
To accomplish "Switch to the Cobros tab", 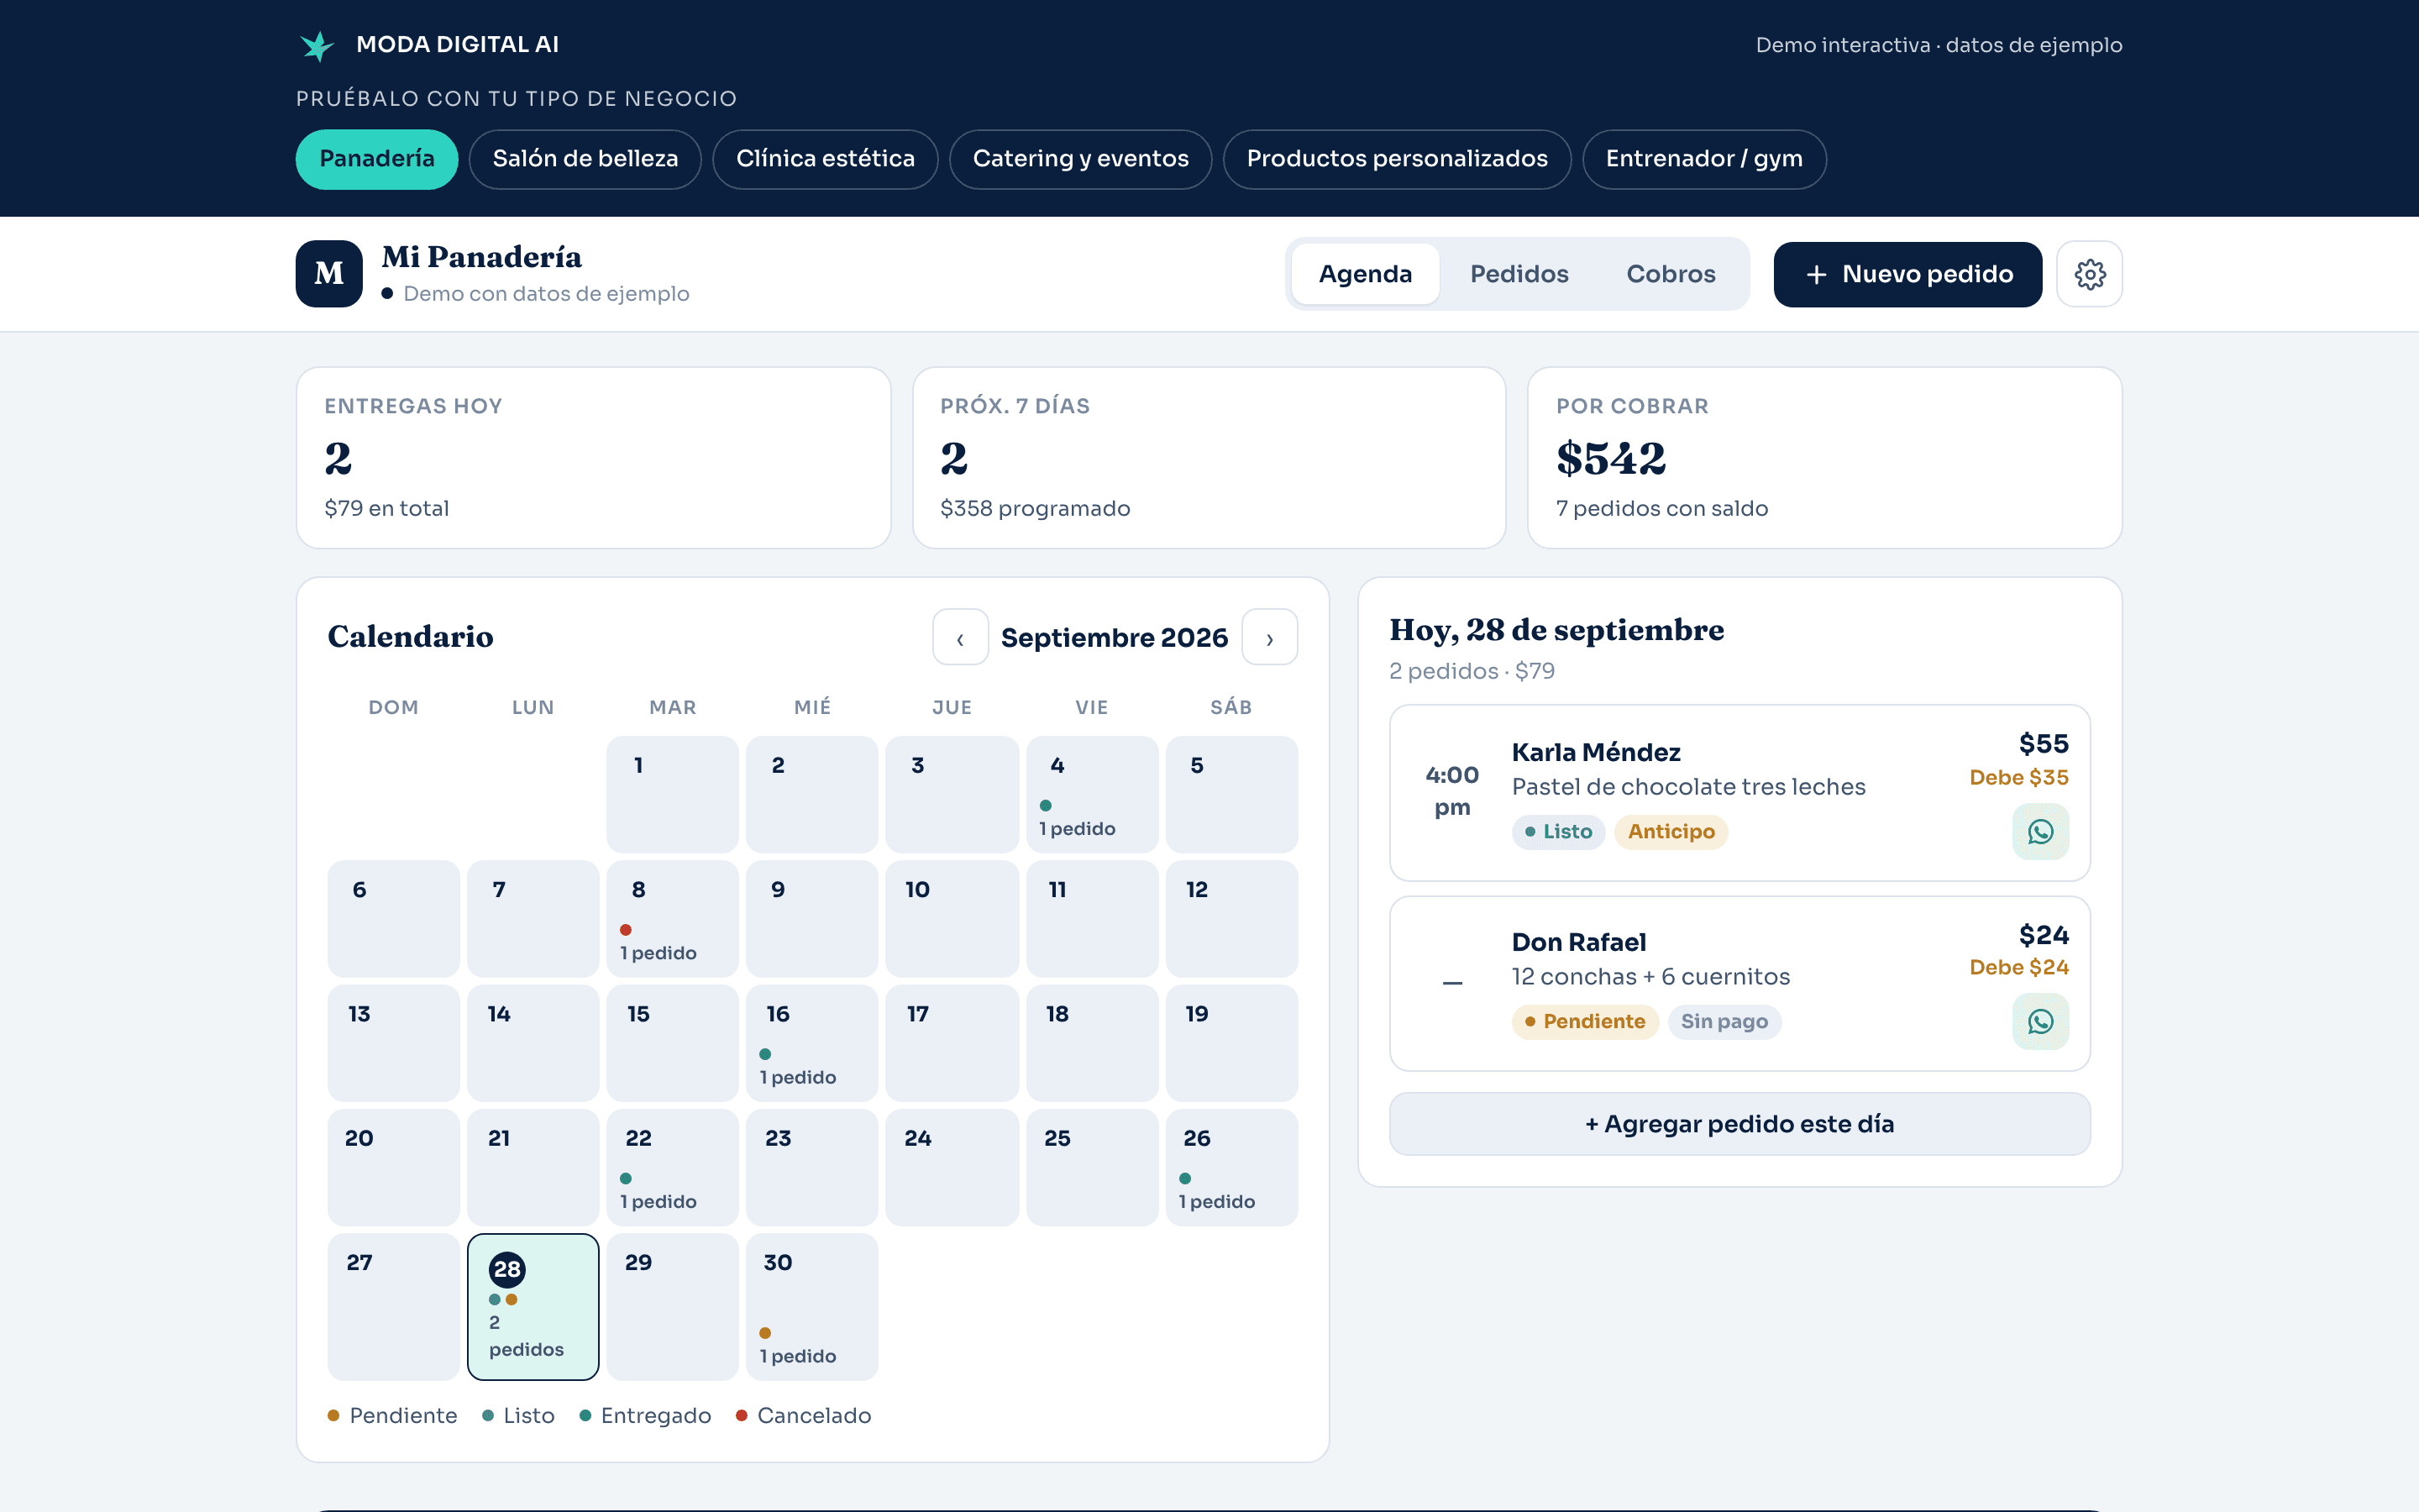I will click(x=1671, y=274).
